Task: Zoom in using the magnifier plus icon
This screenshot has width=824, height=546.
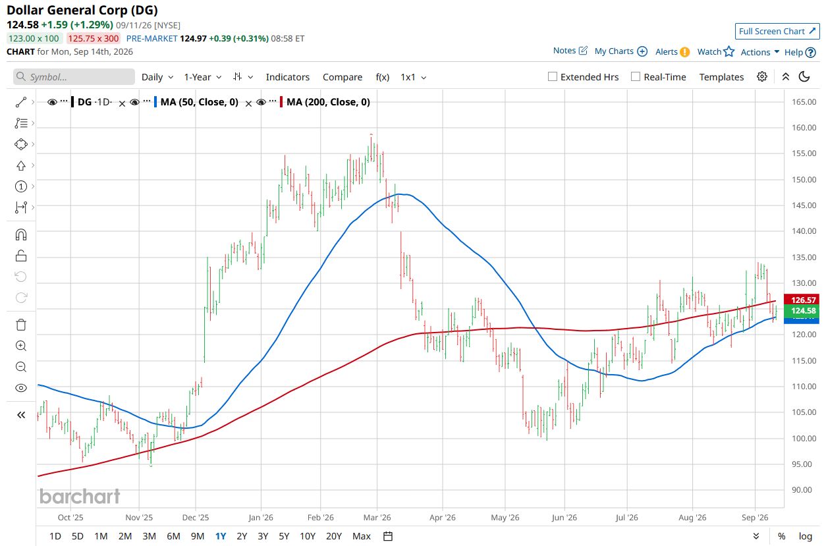Action: tap(21, 346)
